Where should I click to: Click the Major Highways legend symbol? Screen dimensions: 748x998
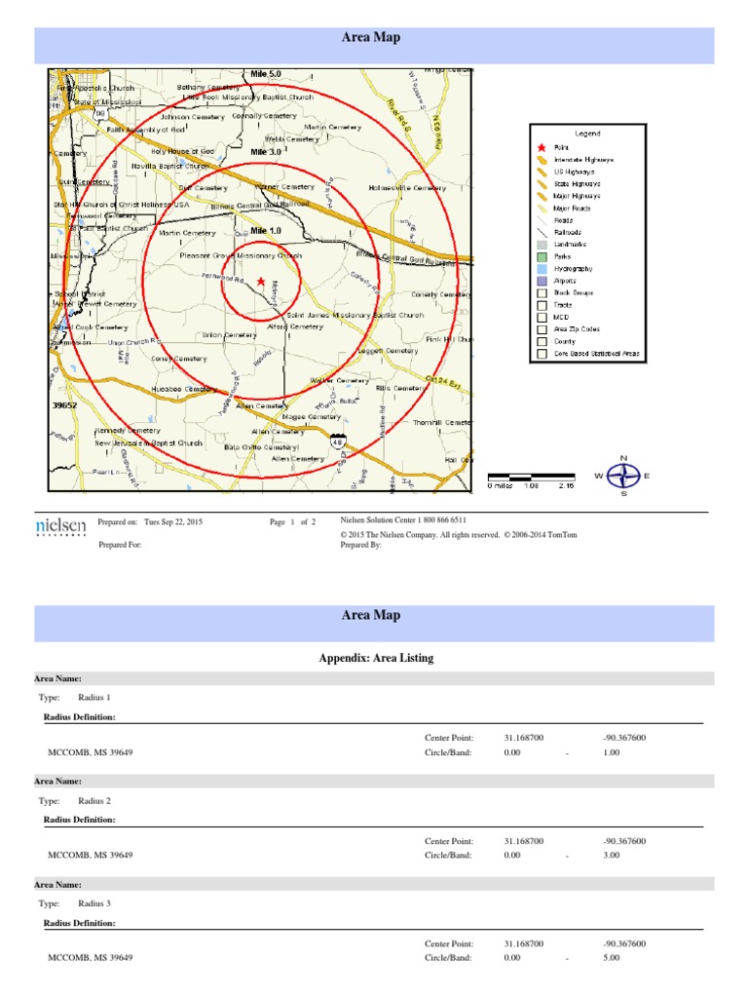(542, 196)
